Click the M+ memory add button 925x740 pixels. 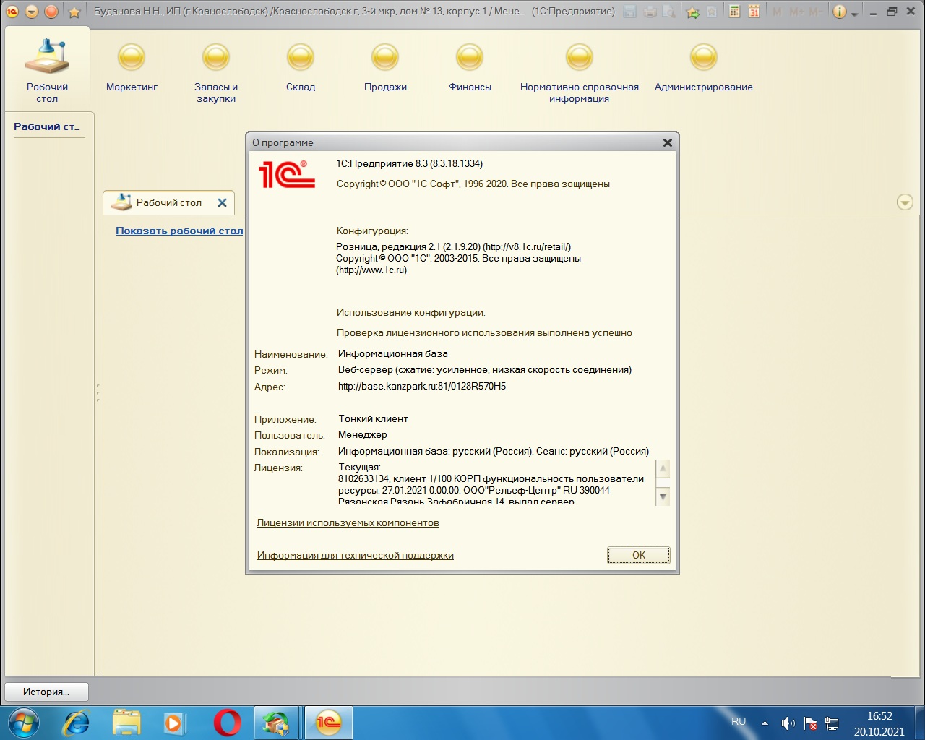796,12
